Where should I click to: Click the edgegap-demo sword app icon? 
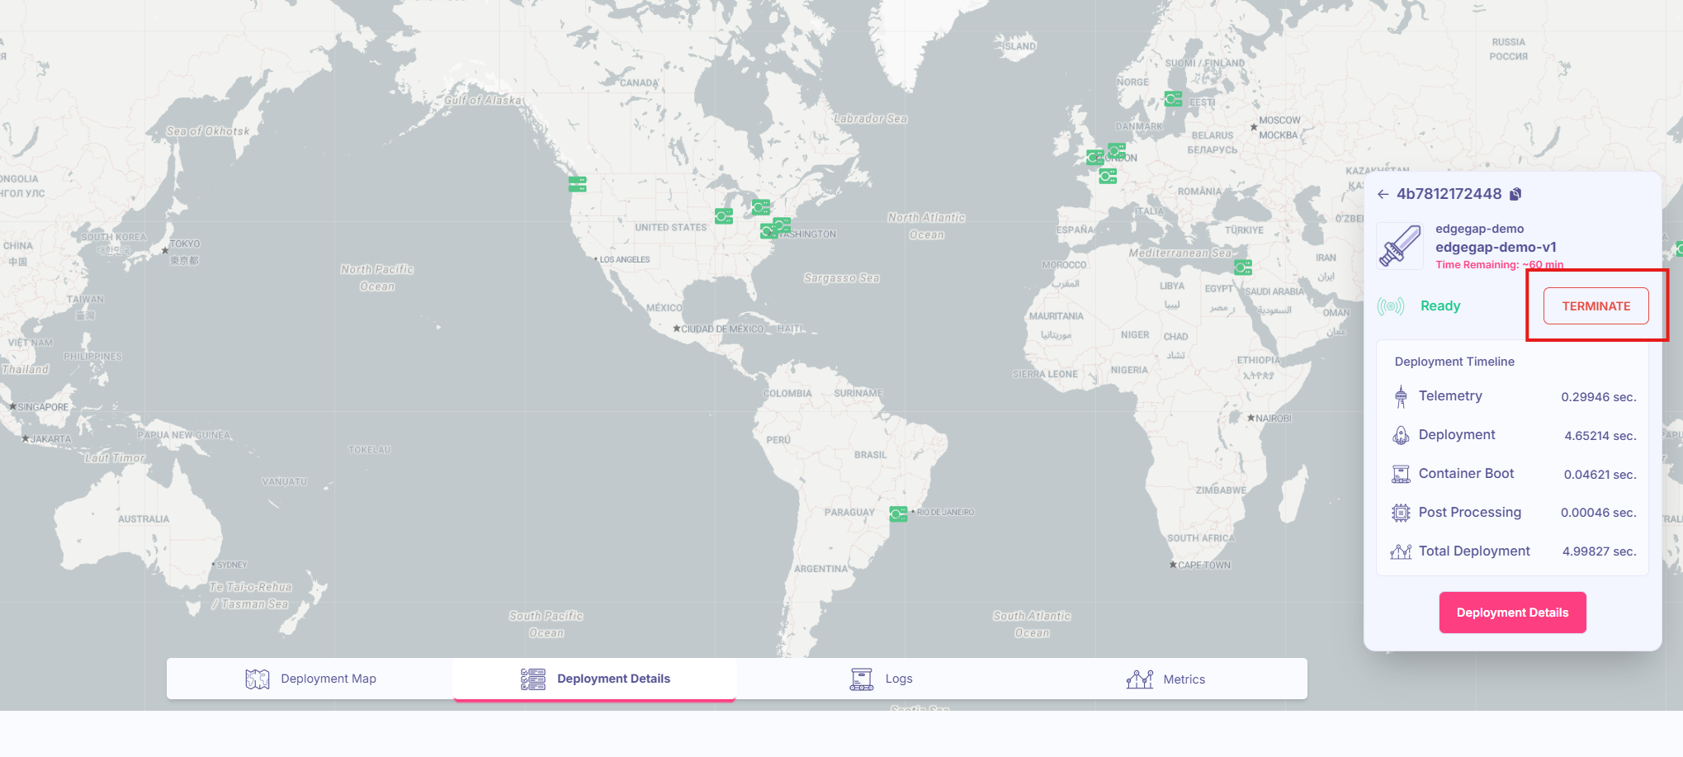(x=1399, y=246)
